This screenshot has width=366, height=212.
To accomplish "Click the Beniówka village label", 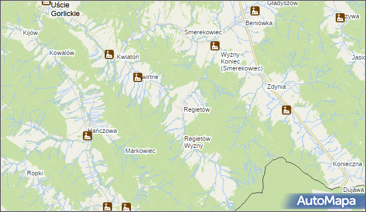I will pyautogui.click(x=259, y=23).
